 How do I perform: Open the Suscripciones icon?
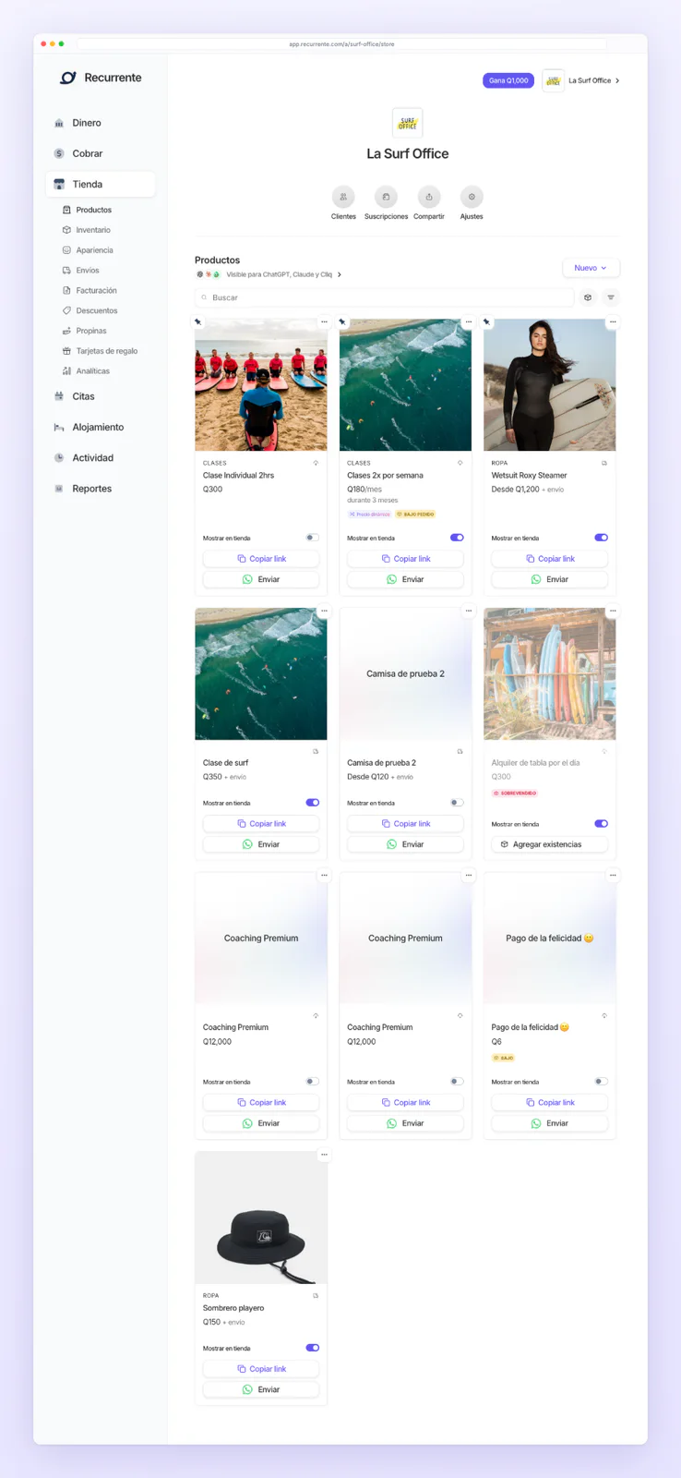[386, 197]
